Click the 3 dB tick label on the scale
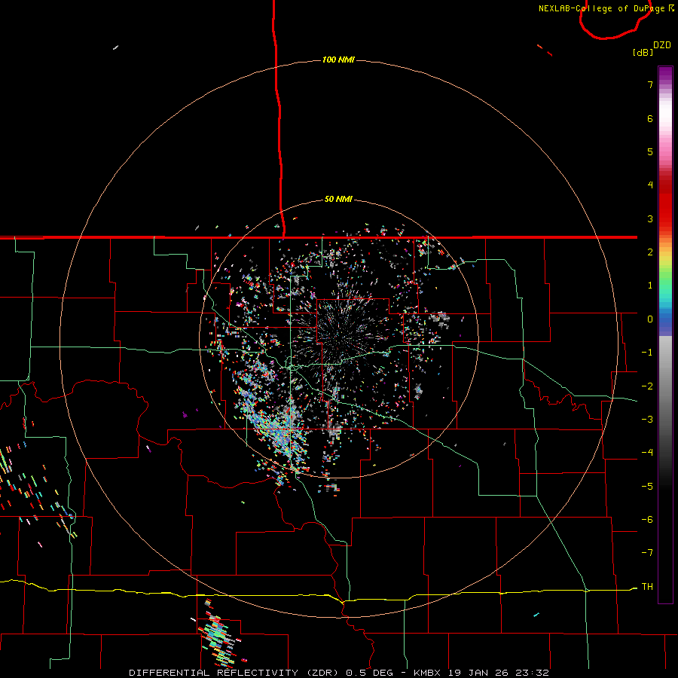Viewport: 678px width, 678px height. [650, 218]
